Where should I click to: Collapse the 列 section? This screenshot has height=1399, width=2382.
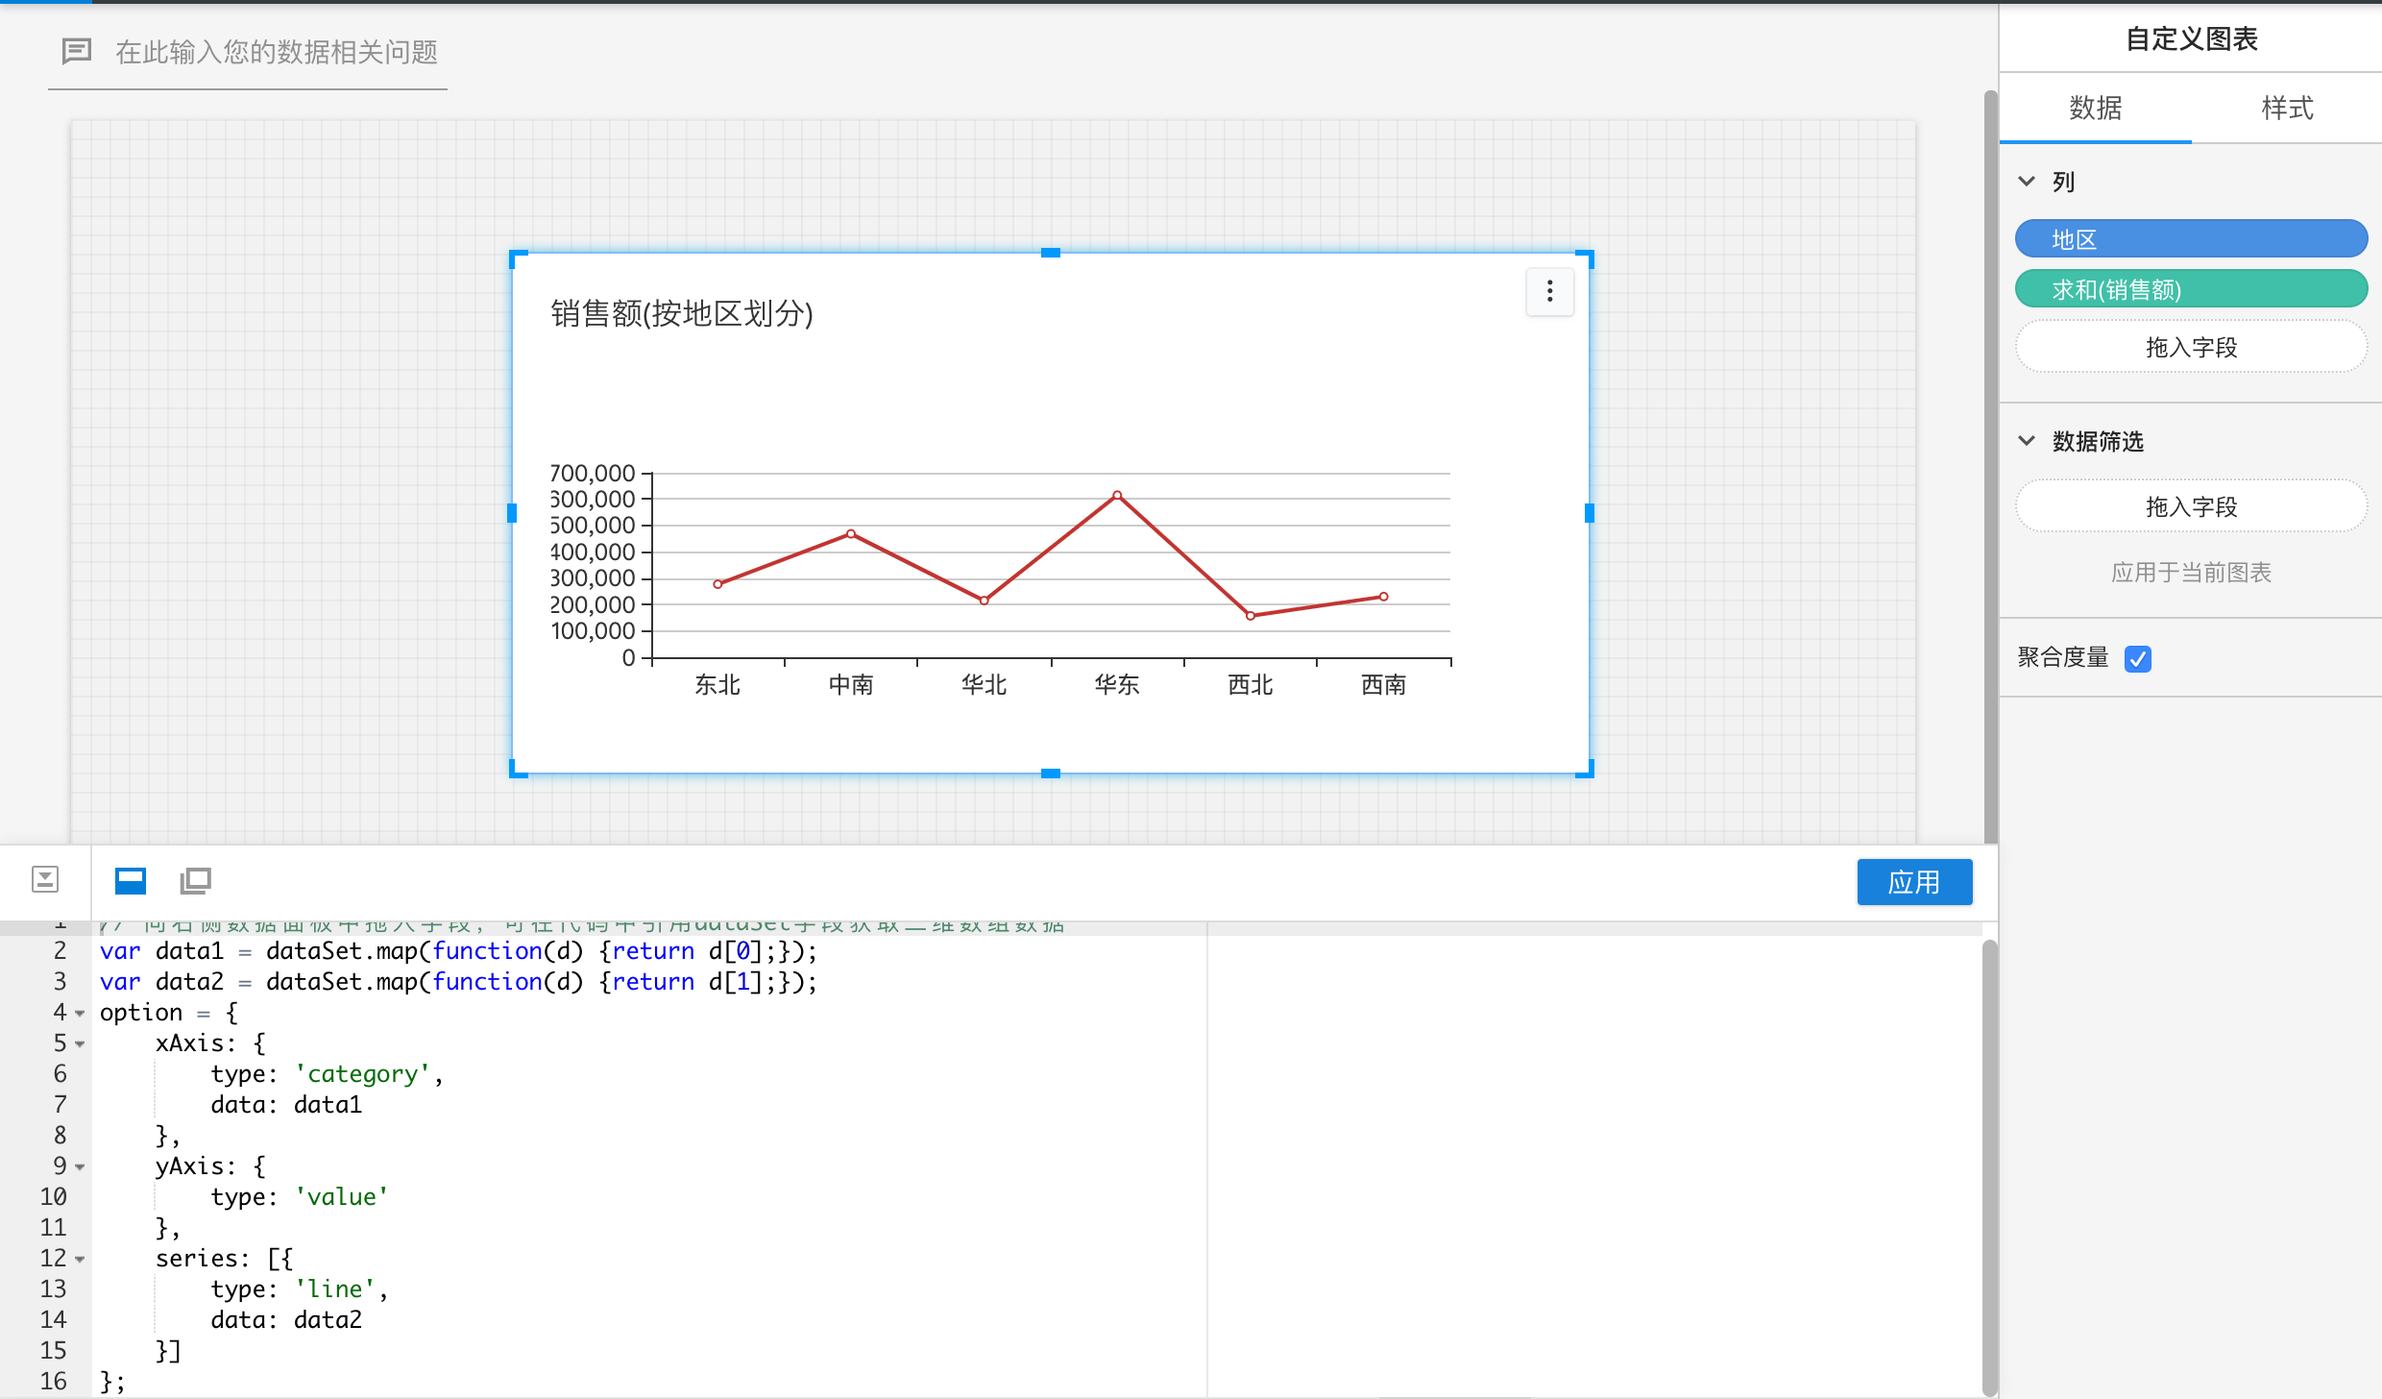[x=2027, y=181]
